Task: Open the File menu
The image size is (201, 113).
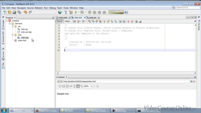Action: [x=3, y=8]
